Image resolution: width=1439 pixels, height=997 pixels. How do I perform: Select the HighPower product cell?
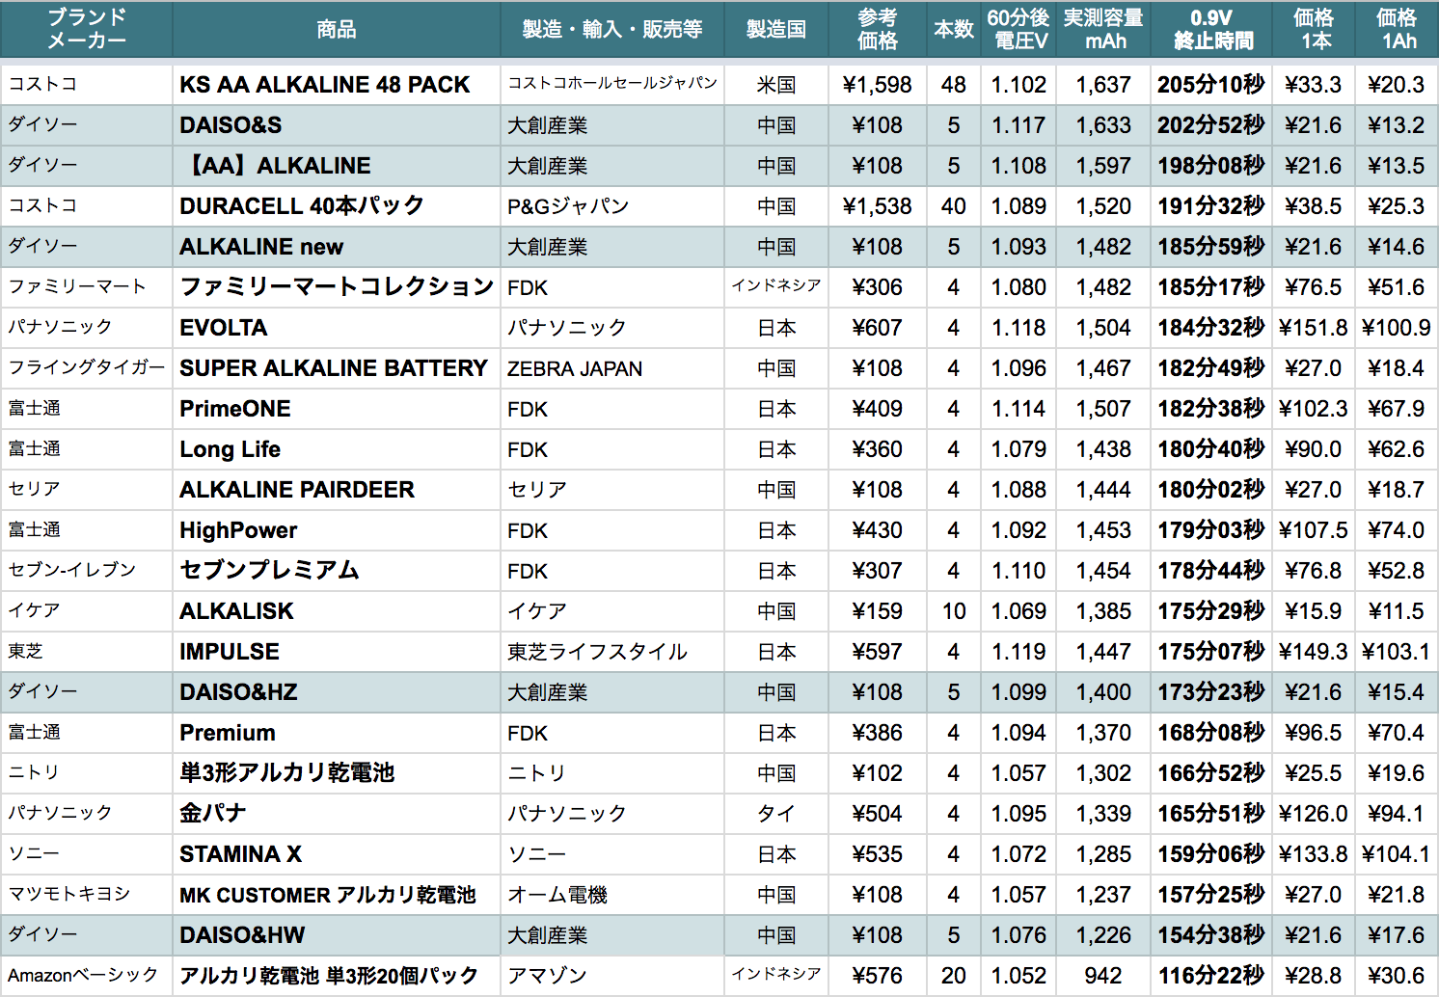pyautogui.click(x=337, y=530)
